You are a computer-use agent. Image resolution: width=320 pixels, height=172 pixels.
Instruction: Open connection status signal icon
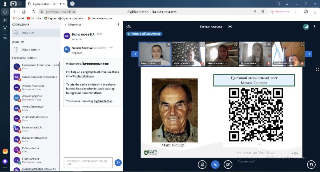pos(306,27)
